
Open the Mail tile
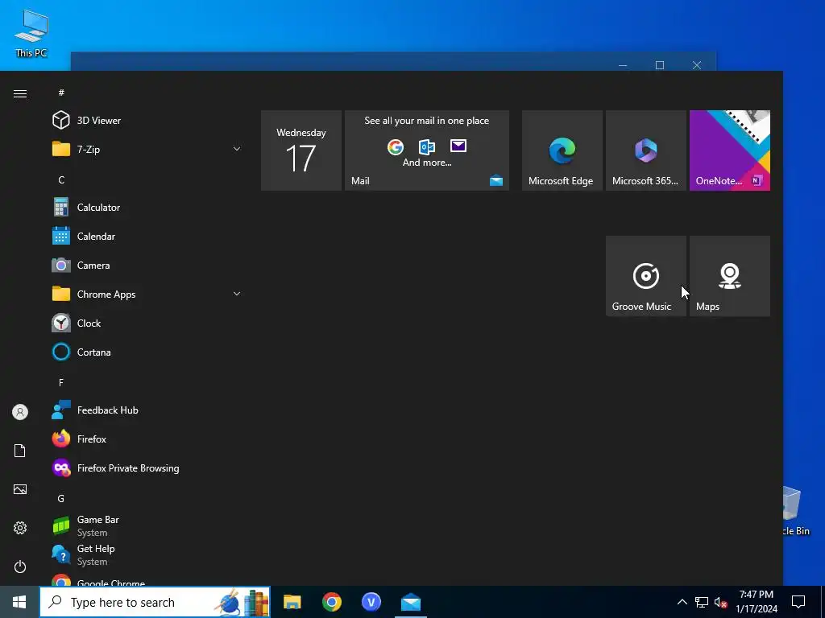coord(427,150)
